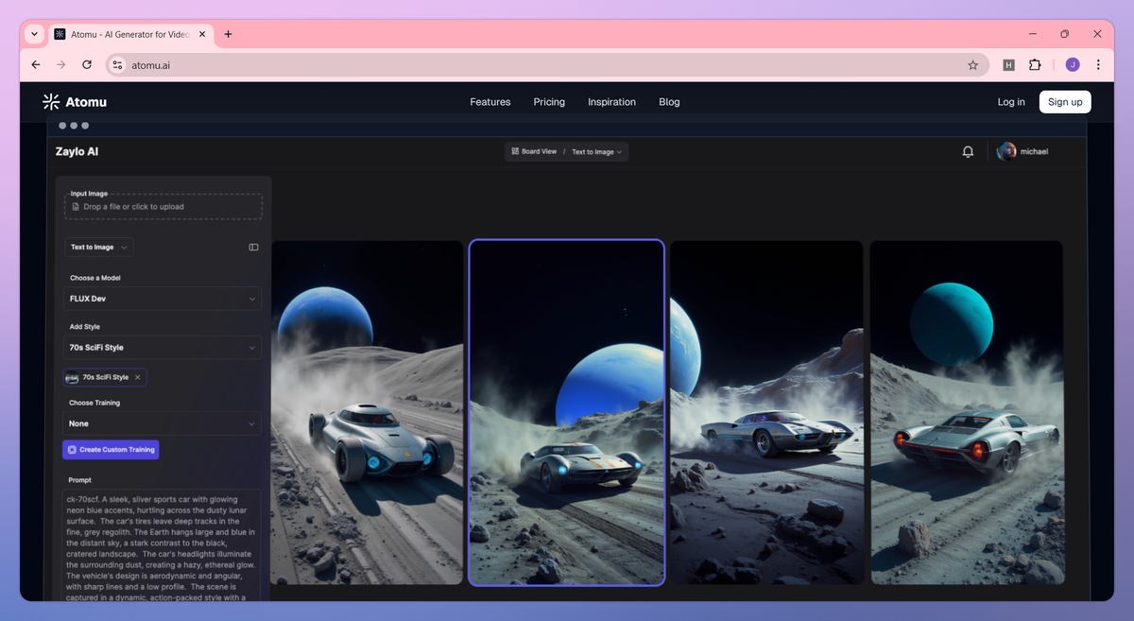Click the notification bell icon
Viewport: 1134px width, 621px height.
(x=968, y=151)
